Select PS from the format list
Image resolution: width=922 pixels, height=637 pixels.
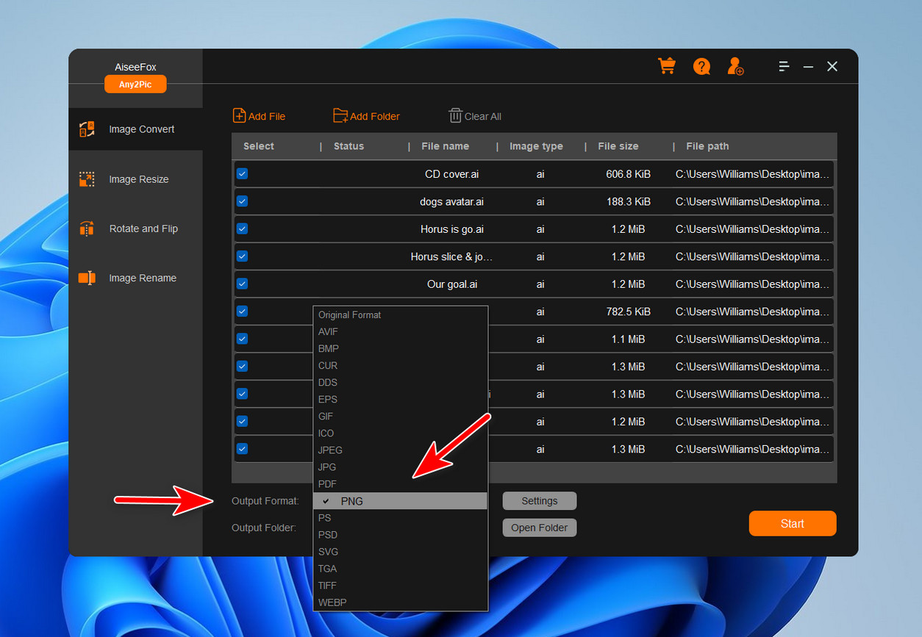tap(400, 518)
